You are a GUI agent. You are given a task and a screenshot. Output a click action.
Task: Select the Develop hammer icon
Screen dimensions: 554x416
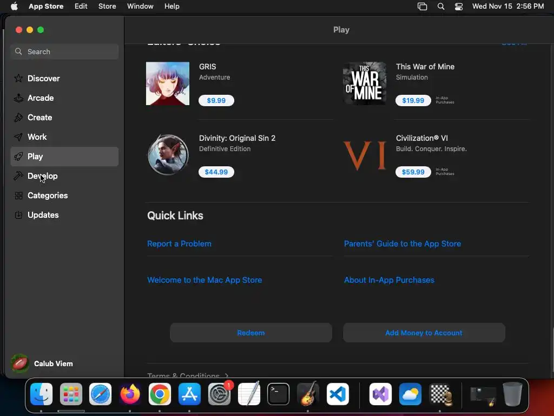point(18,176)
